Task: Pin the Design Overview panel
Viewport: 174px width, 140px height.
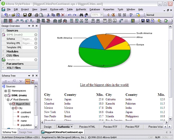Action: [33, 26]
